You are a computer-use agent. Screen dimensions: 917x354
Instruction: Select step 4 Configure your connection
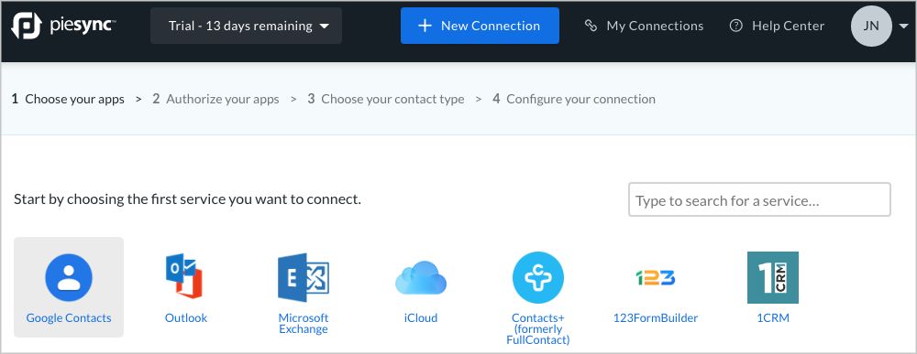(x=574, y=99)
